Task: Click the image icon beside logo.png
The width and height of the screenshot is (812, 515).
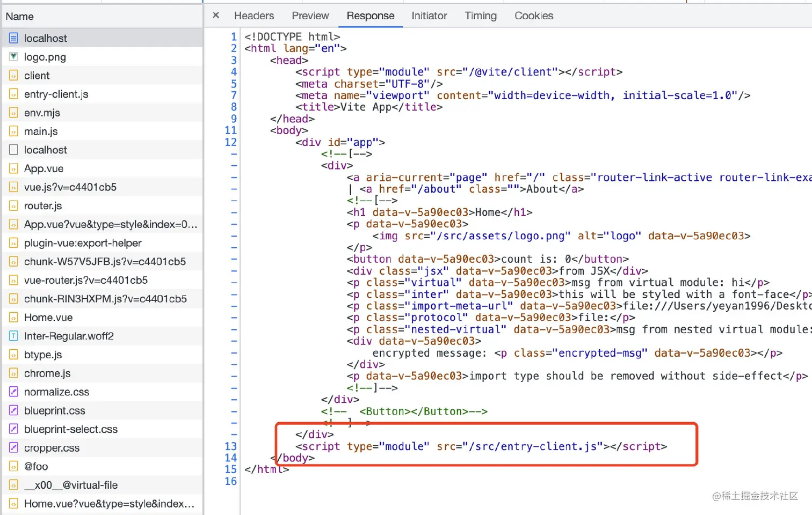Action: pyautogui.click(x=14, y=57)
